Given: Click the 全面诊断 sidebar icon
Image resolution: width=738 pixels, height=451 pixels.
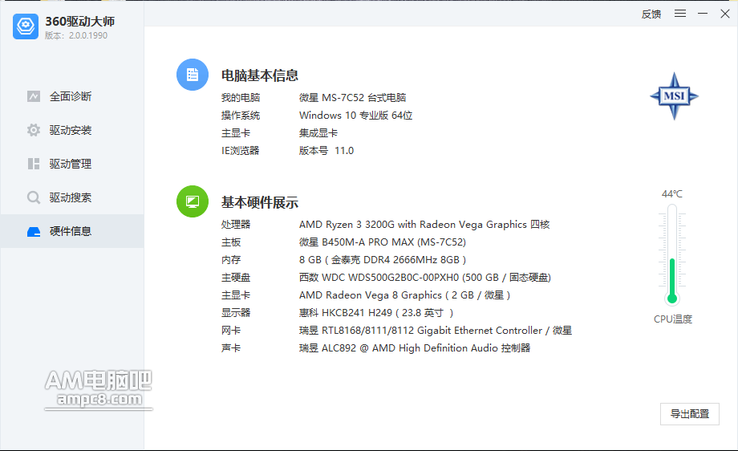Looking at the screenshot, I should point(34,96).
